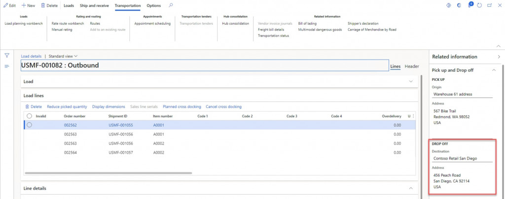Image resolution: width=505 pixels, height=199 pixels.
Task: Open the diamond-shaped personalization icon
Action: point(449,5)
